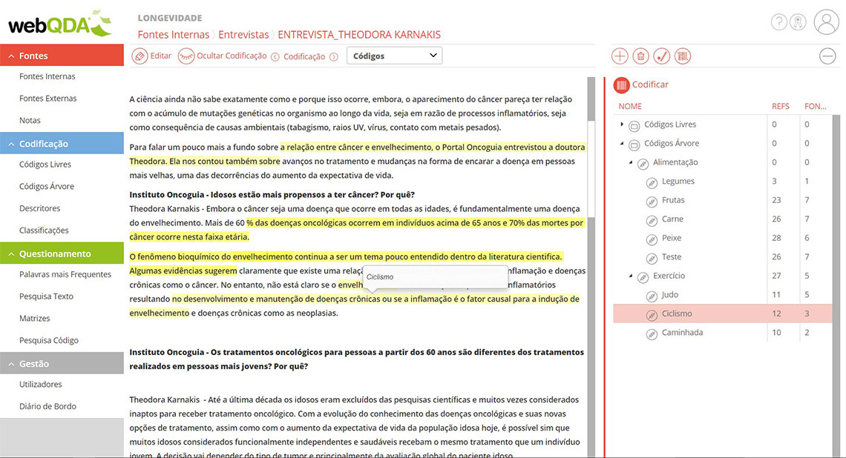Toggle Ocultar Codificação eye icon

[186, 56]
